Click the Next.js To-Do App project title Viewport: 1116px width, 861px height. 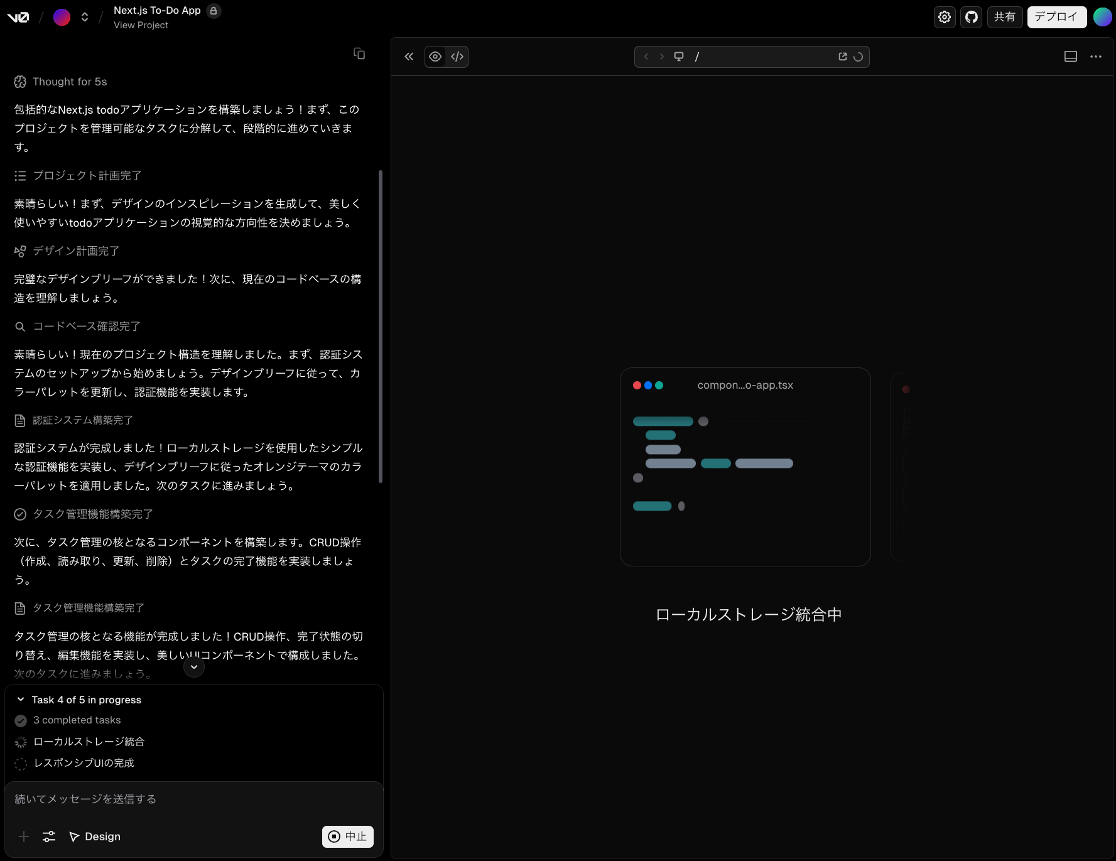click(x=157, y=10)
